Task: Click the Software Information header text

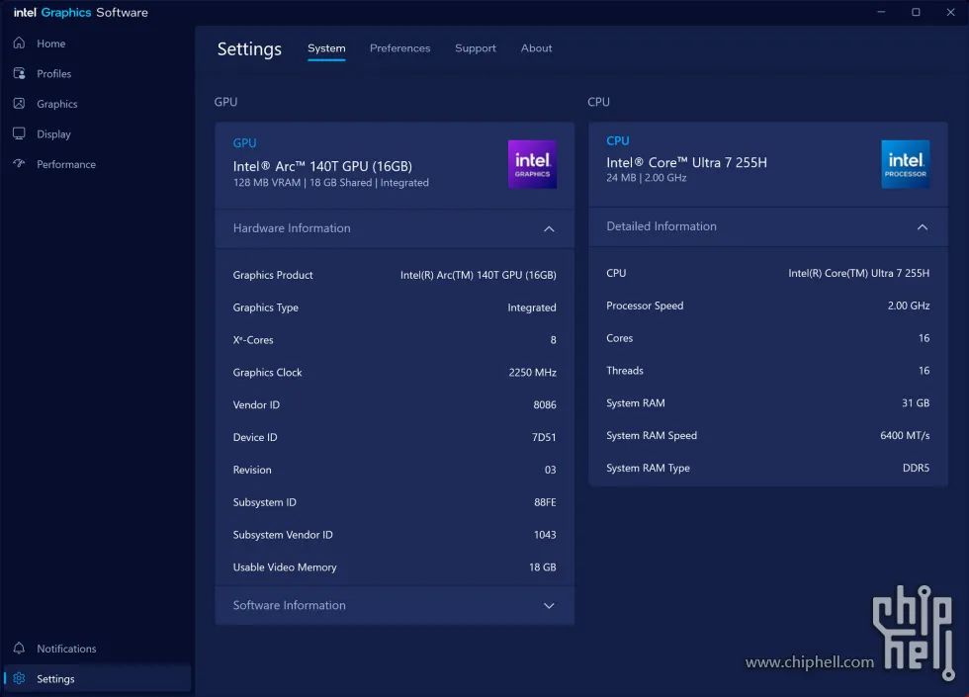Action: [x=289, y=605]
